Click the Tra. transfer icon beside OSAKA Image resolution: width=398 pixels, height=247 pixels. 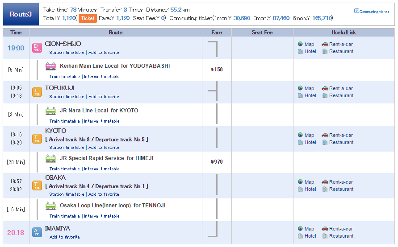[x=37, y=185]
